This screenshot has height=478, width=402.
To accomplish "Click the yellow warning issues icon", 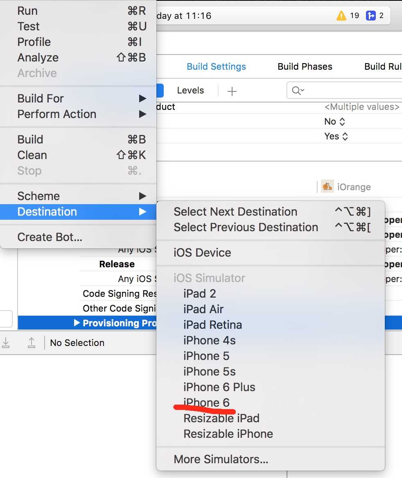I will pos(341,16).
